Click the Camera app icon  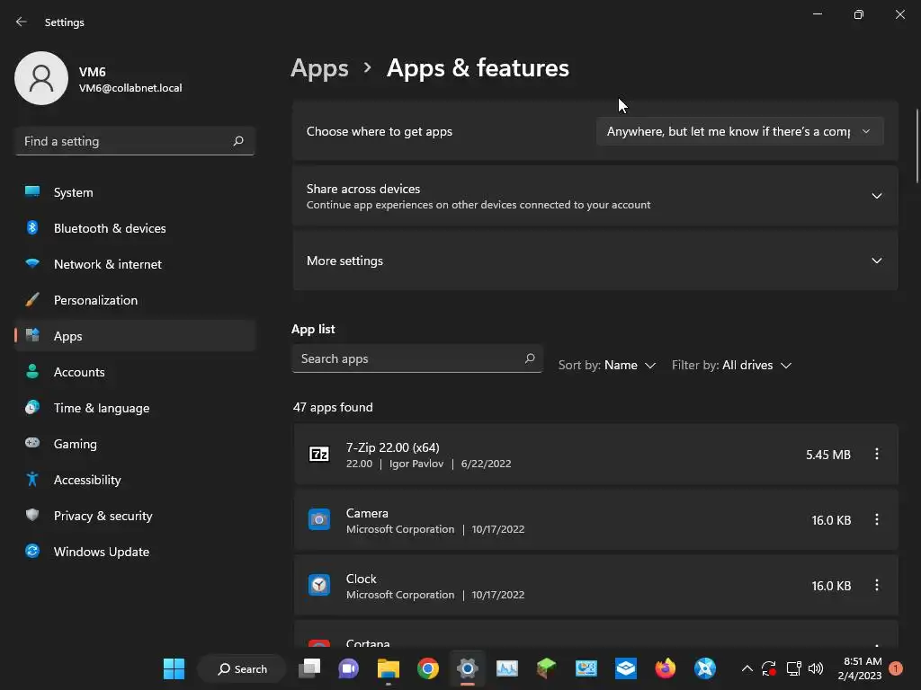319,520
